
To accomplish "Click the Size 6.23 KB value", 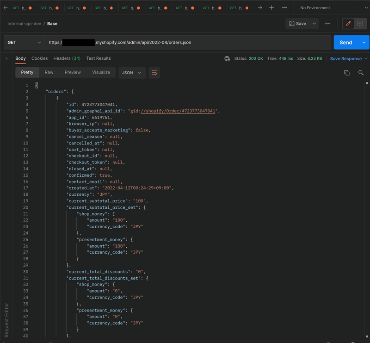I will pos(309,59).
